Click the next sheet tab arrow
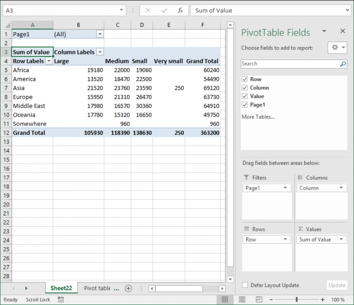 26,288
